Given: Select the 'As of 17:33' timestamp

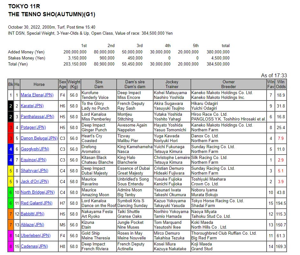Looking at the screenshot, I should tap(274, 75).
